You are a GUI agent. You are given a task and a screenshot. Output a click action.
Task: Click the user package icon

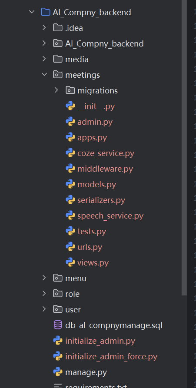coord(58,309)
